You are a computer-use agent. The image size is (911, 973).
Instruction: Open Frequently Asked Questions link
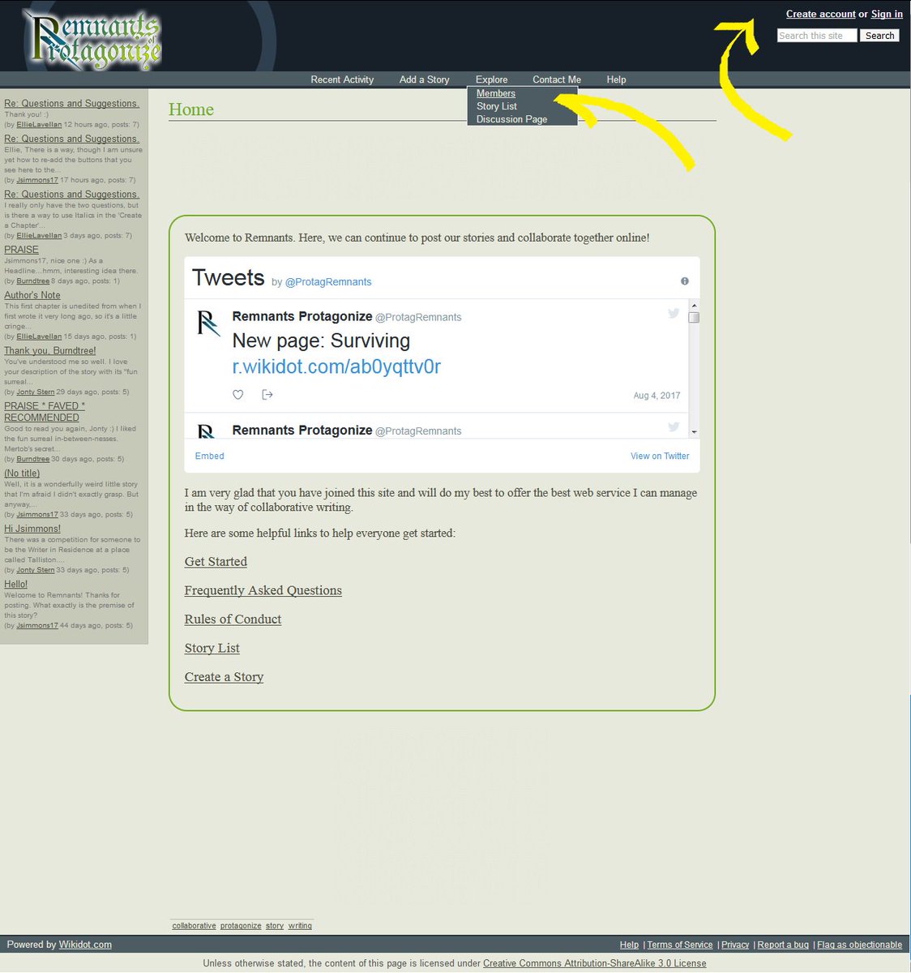coord(263,590)
